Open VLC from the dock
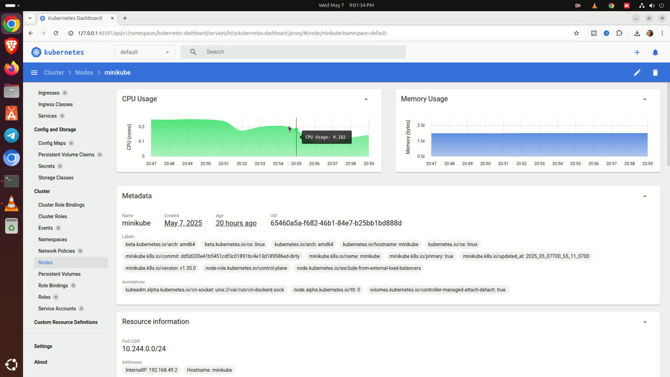The height and width of the screenshot is (377, 670). [x=12, y=204]
